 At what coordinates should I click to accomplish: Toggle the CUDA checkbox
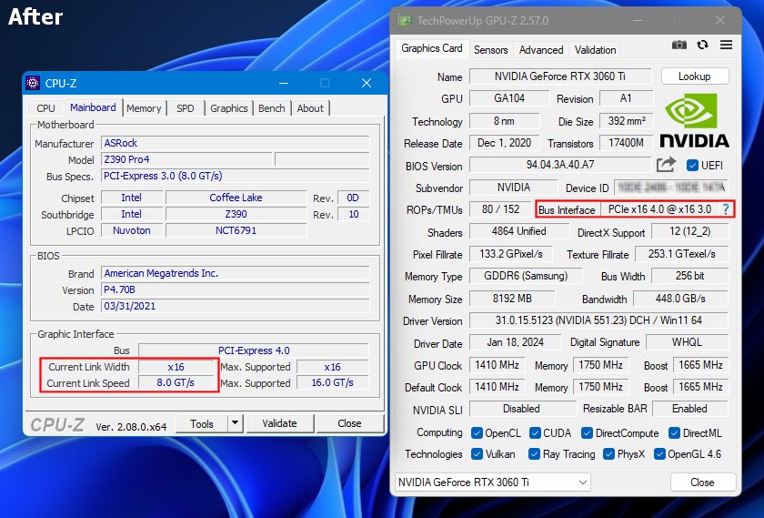point(535,433)
